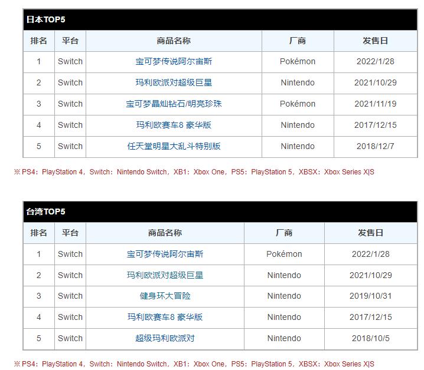
Task: Click 厂商 header in 台湾TOP5 table
Action: [284, 233]
